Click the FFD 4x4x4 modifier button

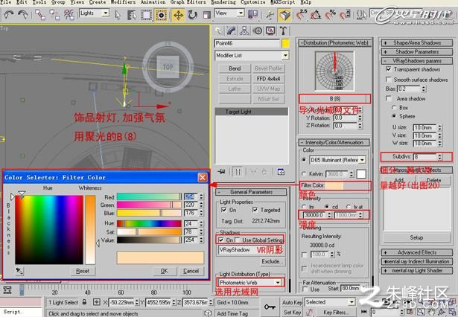[x=268, y=79]
